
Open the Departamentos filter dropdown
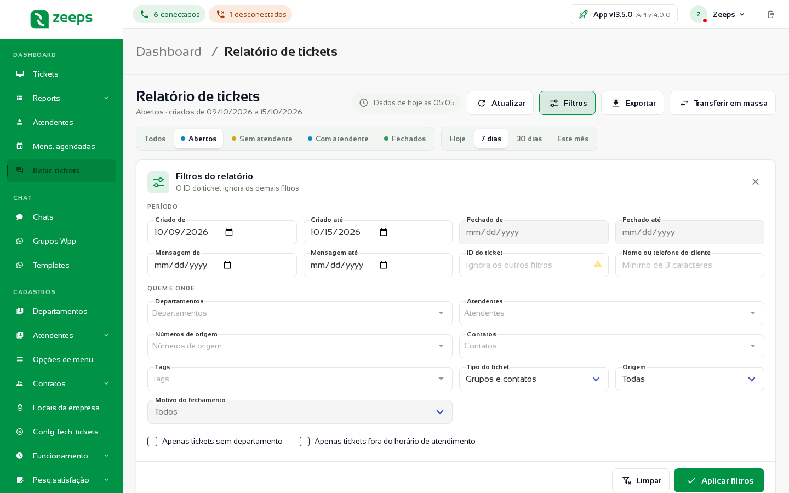[x=300, y=313]
